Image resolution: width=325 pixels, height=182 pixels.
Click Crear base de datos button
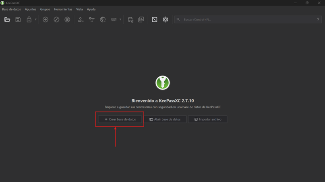coord(120,119)
